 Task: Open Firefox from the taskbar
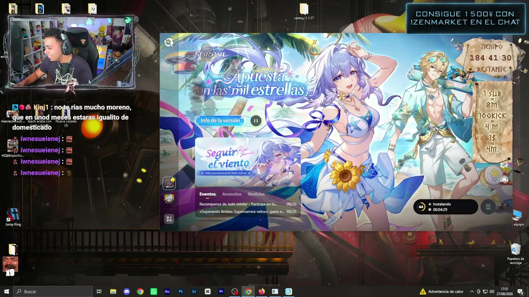pyautogui.click(x=262, y=292)
